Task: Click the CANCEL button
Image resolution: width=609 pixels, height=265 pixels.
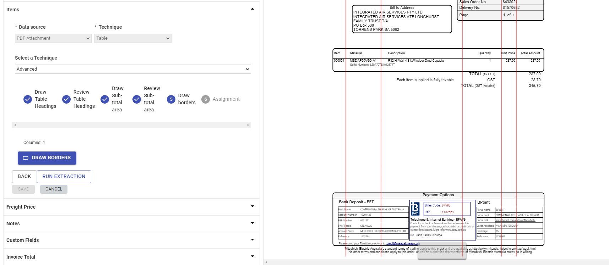Action: tap(54, 189)
